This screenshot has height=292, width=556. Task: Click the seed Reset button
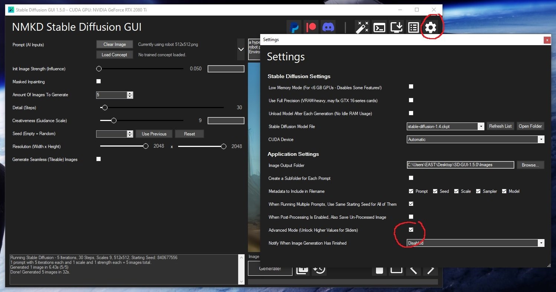click(x=189, y=134)
